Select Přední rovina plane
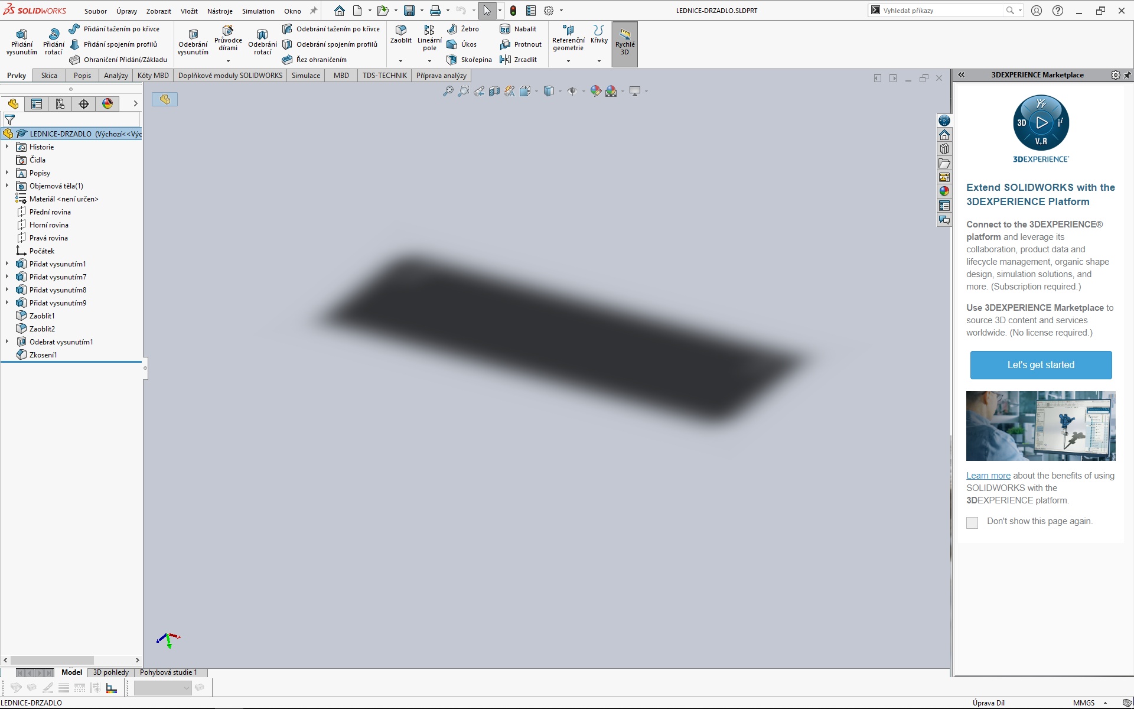The image size is (1134, 709). pyautogui.click(x=50, y=212)
